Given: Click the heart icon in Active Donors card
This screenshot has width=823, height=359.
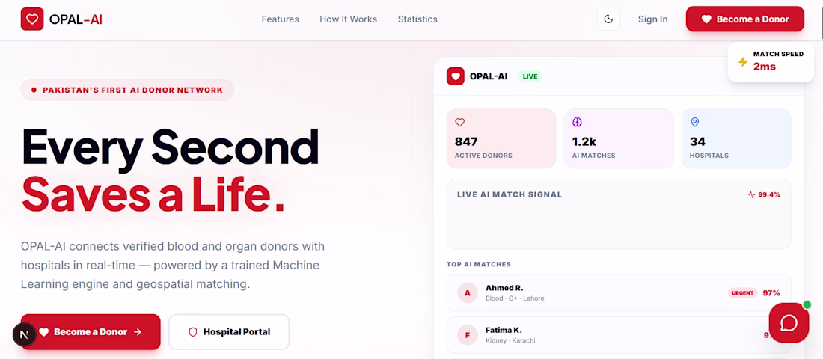Looking at the screenshot, I should tap(460, 123).
